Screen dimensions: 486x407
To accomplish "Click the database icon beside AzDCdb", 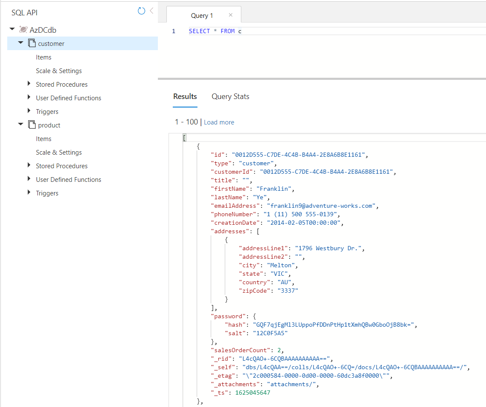I will pyautogui.click(x=23, y=29).
